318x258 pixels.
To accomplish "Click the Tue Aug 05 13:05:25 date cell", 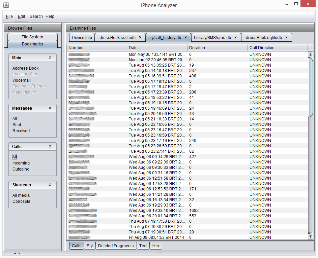I will (157, 65).
